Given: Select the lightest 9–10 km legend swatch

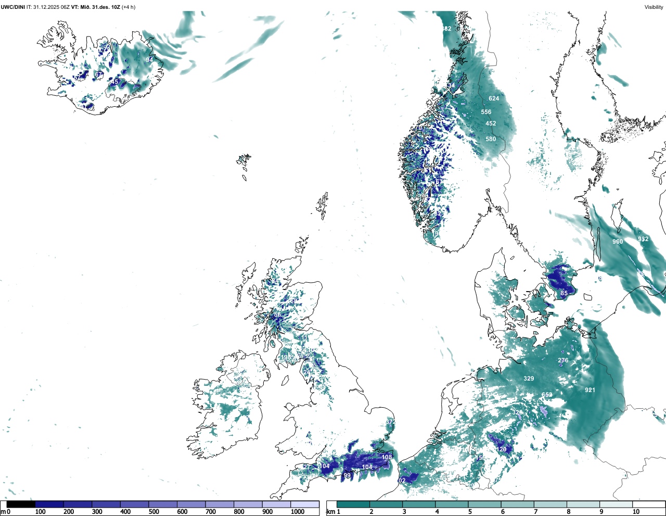Looking at the screenshot, I should click(x=617, y=504).
